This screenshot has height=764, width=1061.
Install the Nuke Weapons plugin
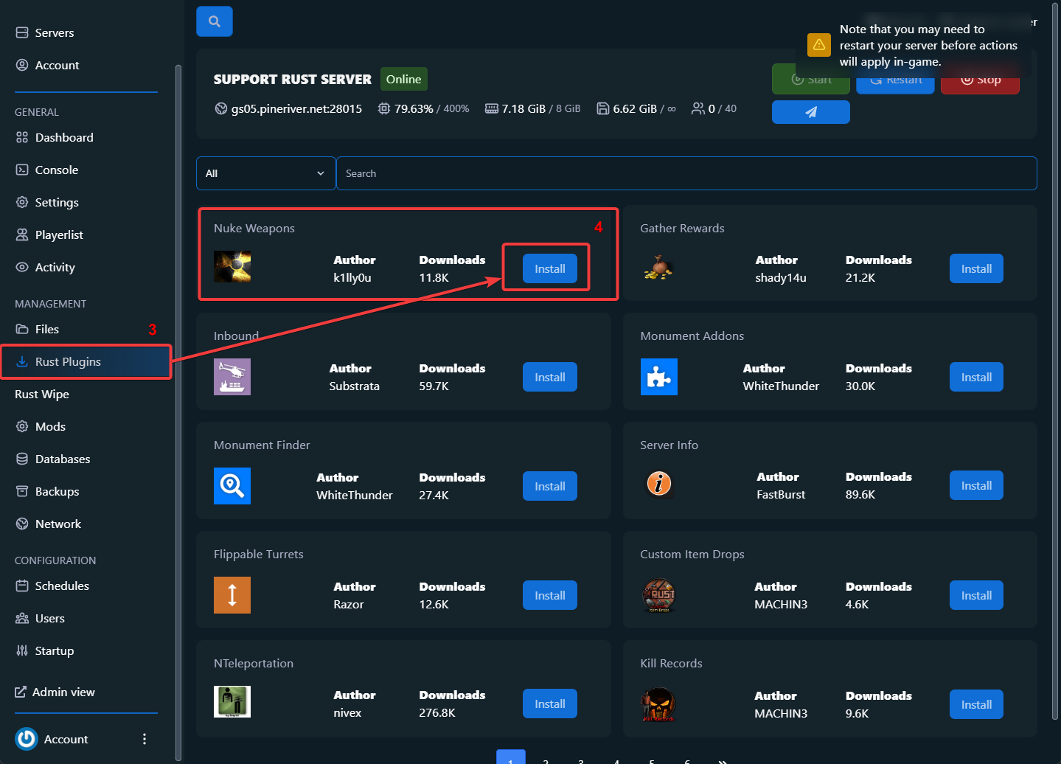click(x=550, y=268)
